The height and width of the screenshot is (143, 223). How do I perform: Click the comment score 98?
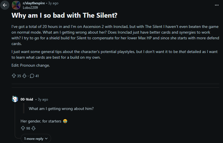click(28, 128)
